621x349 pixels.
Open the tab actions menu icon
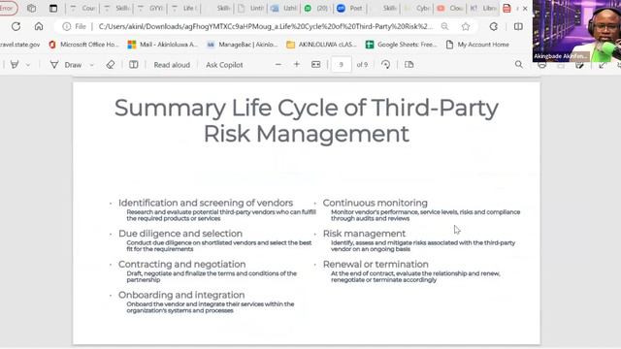53,8
